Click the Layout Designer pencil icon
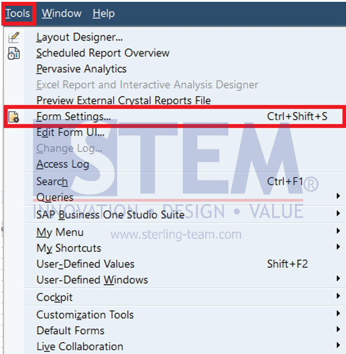This screenshot has width=346, height=354. click(14, 37)
